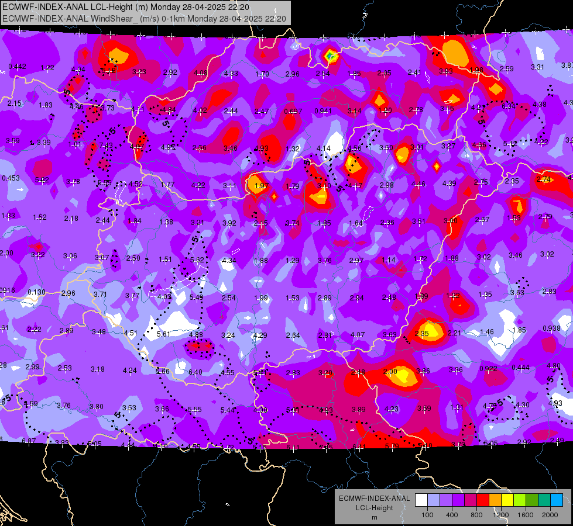573x526 pixels.
Task: Click the wind shear value '1.70'
Action: (x=262, y=74)
